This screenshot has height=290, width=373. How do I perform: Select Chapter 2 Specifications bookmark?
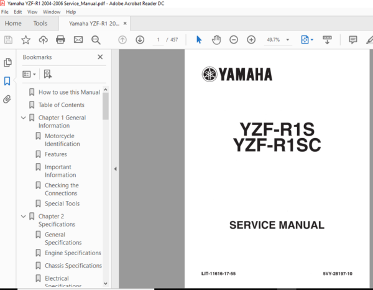[57, 220]
